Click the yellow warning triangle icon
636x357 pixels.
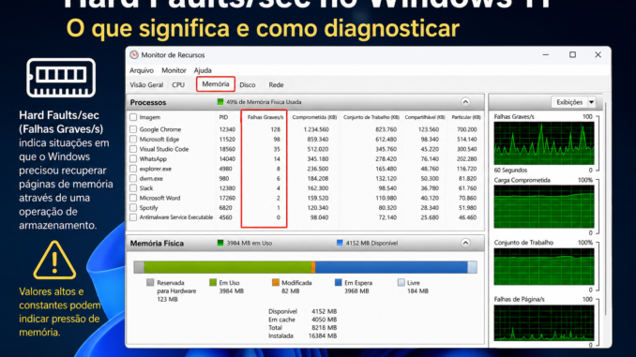tap(54, 260)
